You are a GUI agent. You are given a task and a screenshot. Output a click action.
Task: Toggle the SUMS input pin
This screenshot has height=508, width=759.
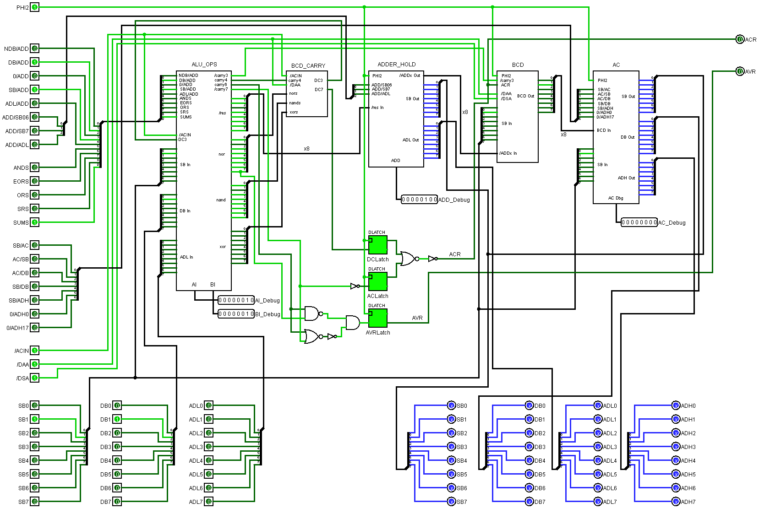pyautogui.click(x=35, y=222)
